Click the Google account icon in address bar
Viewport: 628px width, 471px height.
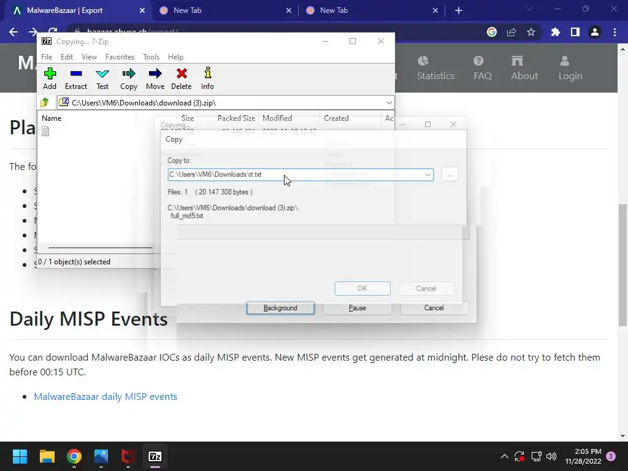click(492, 32)
